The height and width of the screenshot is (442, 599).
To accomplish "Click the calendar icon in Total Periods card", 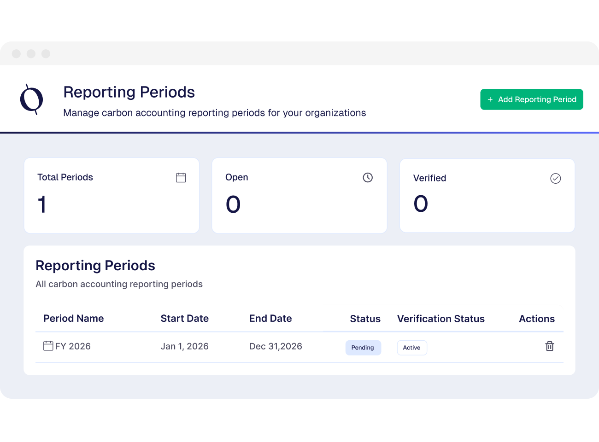I will (x=181, y=178).
